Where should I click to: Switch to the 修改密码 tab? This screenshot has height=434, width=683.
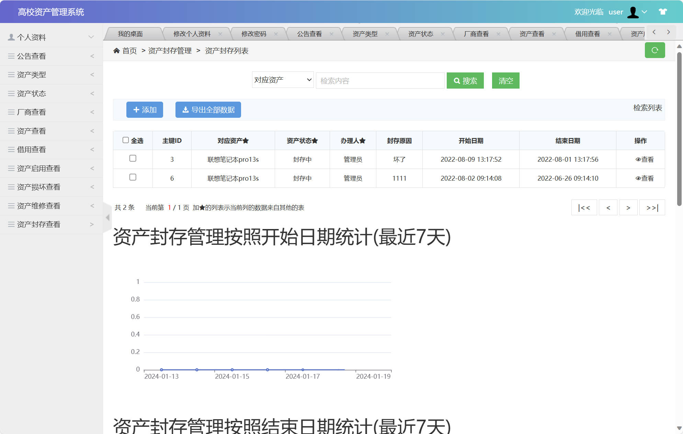pyautogui.click(x=255, y=33)
